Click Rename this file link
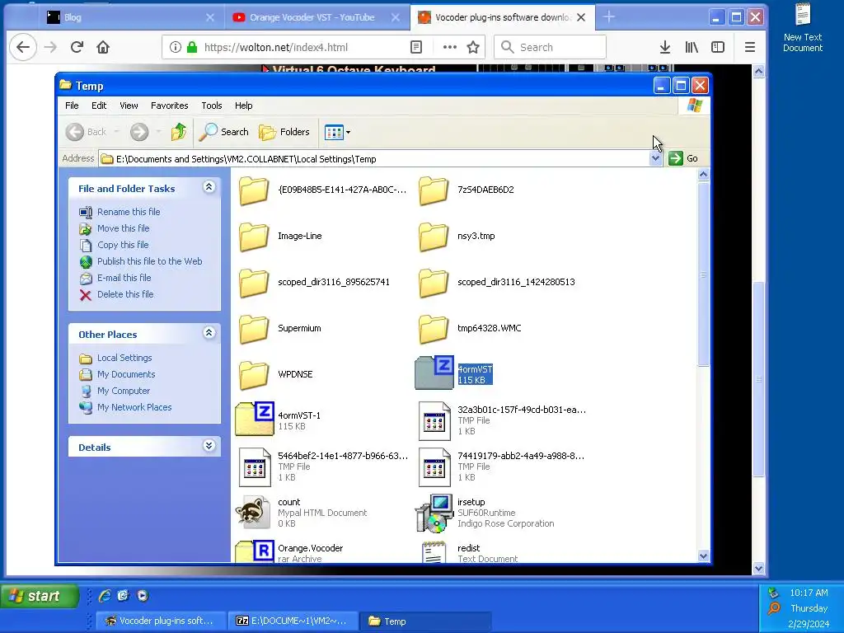This screenshot has height=633, width=844. coord(129,212)
